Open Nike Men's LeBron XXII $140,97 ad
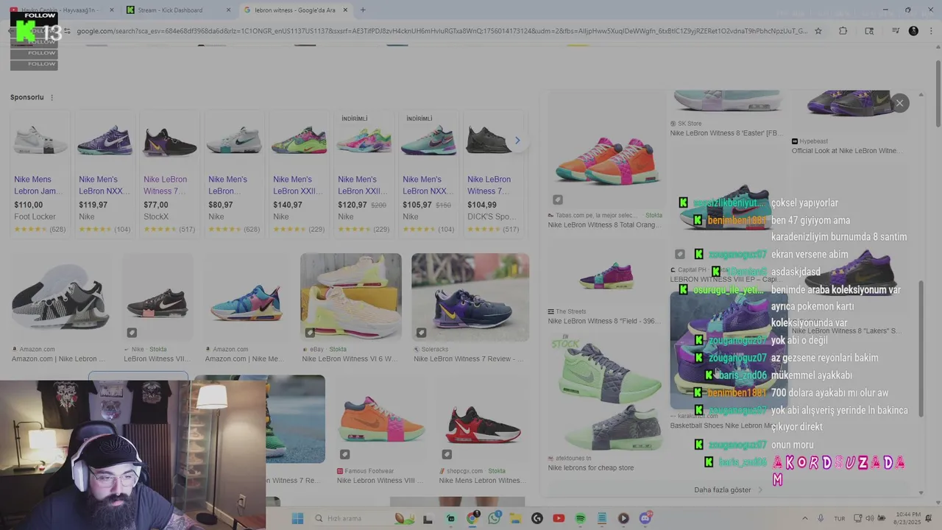The image size is (942, 530). [x=298, y=174]
